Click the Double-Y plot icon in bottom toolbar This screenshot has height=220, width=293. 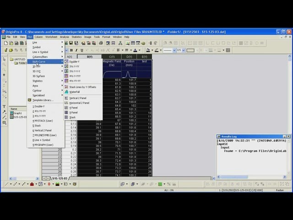41,184
